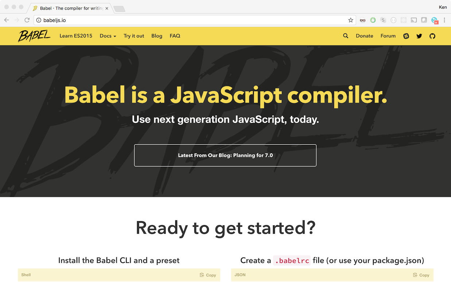
Task: Open Babel's GitHub repository icon
Action: pos(432,36)
